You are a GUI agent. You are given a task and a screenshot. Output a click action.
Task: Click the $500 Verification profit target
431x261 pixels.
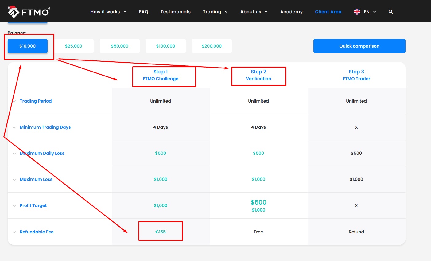(258, 202)
